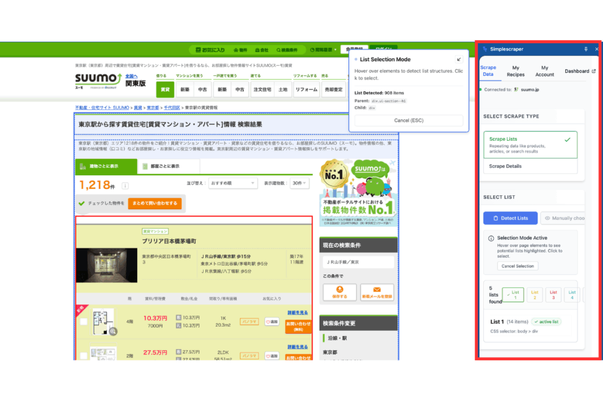The image size is (603, 402).
Task: Expand the 閲覧履歴 history dropdown
Action: click(324, 50)
